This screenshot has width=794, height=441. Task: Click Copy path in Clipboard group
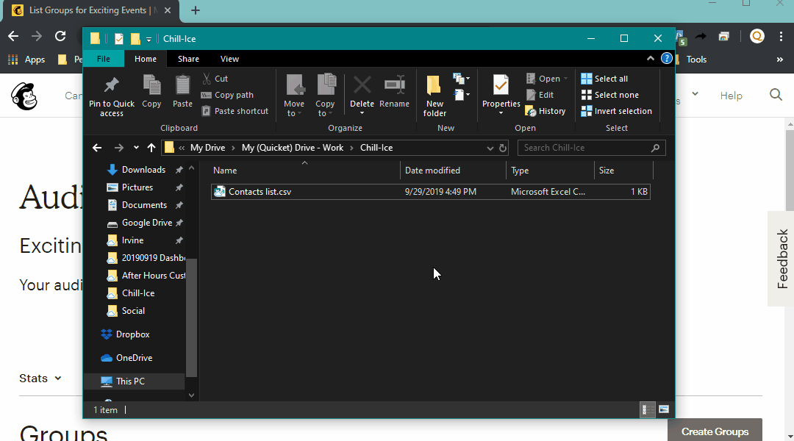227,95
